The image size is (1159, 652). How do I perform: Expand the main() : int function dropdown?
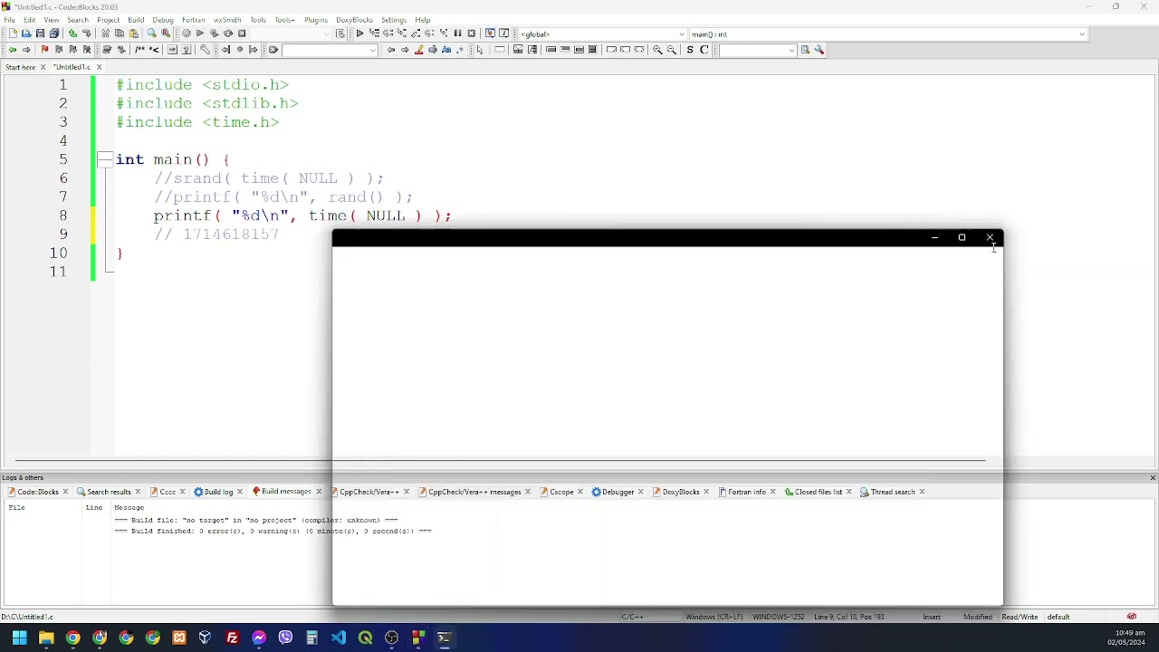click(1082, 34)
